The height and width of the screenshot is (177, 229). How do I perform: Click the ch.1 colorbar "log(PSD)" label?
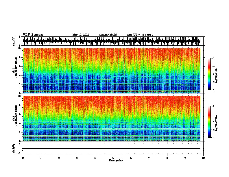[216, 75]
